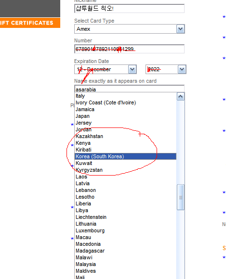Click the country list scrollbar thumb

pos(181,197)
